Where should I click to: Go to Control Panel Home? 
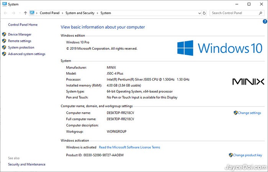[23, 25]
